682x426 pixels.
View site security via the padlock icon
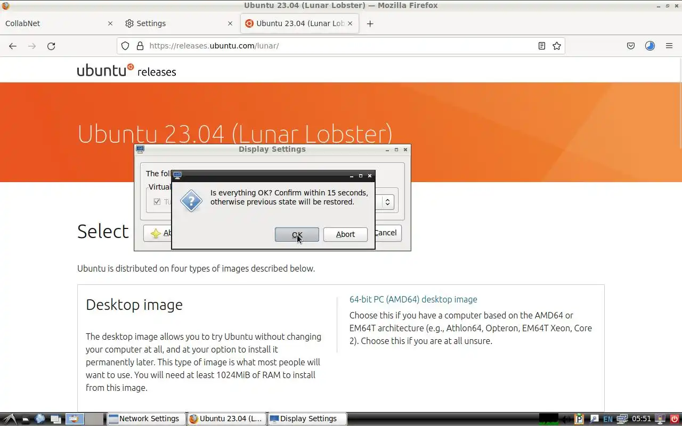tap(140, 46)
